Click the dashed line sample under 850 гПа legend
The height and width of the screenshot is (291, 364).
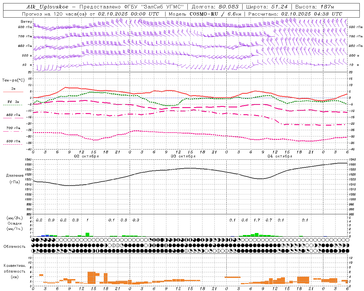13,118
